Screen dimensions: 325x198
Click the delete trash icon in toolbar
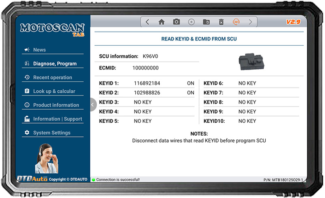[x=221, y=22]
